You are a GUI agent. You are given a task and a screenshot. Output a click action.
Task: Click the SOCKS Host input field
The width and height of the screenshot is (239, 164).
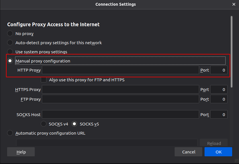(120, 115)
